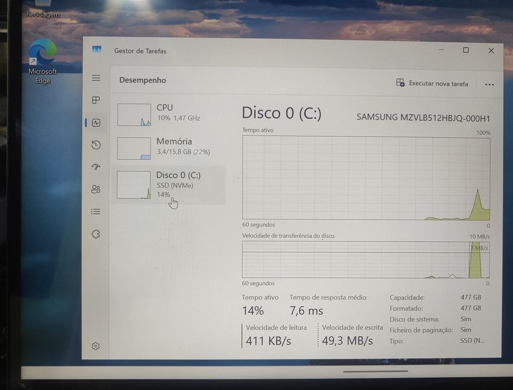Select the CPU performance entry

[x=168, y=114]
